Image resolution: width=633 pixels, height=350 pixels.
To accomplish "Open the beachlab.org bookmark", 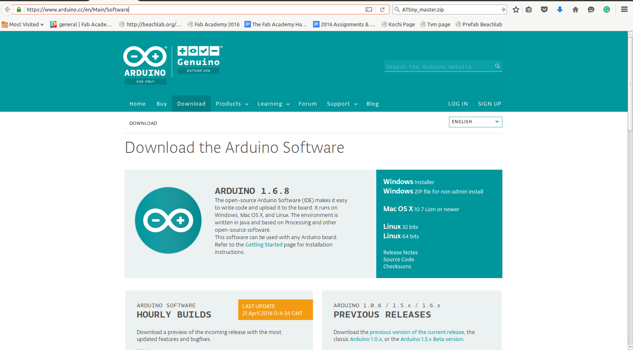I will click(x=150, y=24).
